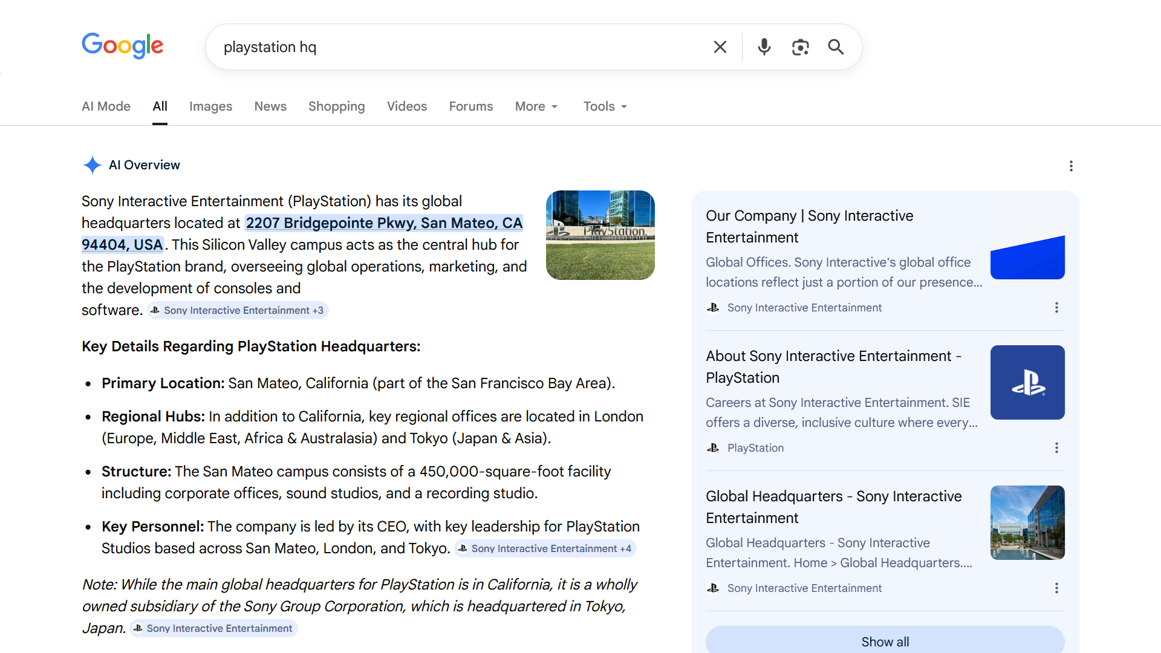
Task: Go to the Google logo homepage
Action: [123, 46]
